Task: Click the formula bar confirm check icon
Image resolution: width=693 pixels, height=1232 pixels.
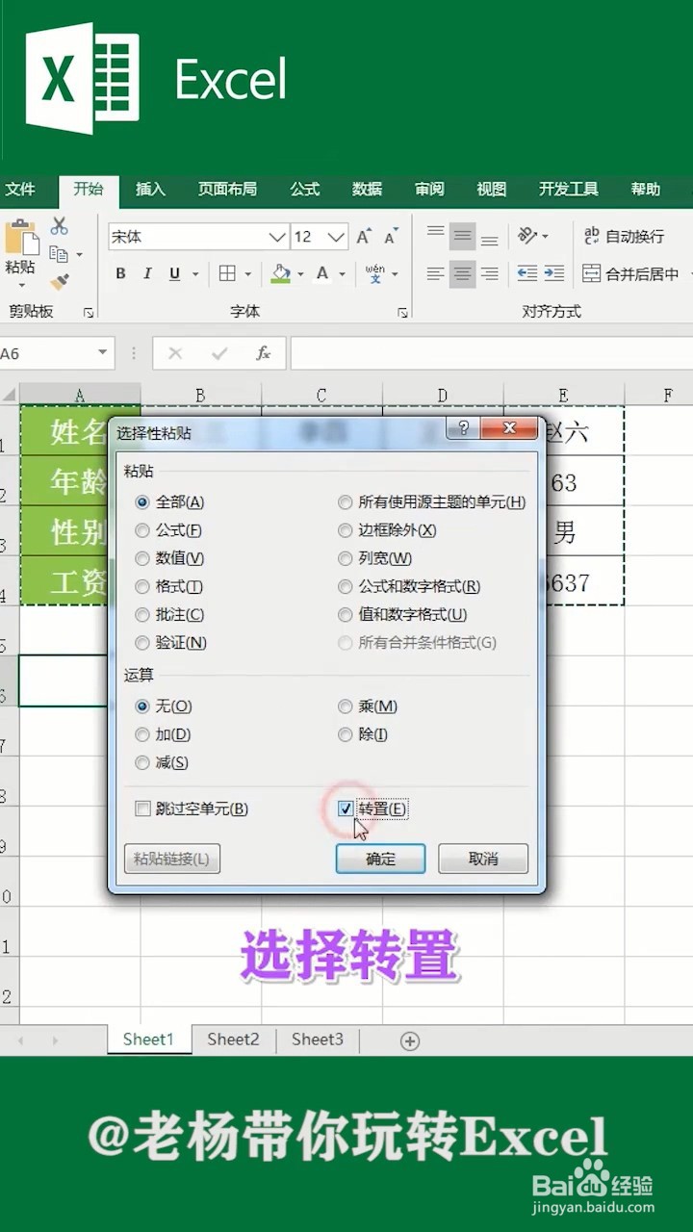Action: coord(219,353)
